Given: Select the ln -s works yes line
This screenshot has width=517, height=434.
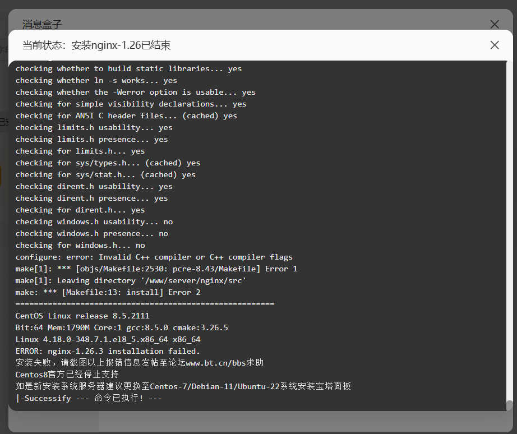Looking at the screenshot, I should [x=96, y=81].
